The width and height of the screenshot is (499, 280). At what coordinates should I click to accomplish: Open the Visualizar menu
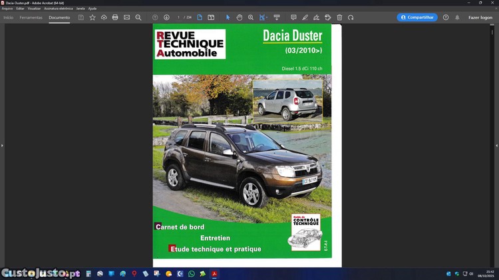[34, 9]
